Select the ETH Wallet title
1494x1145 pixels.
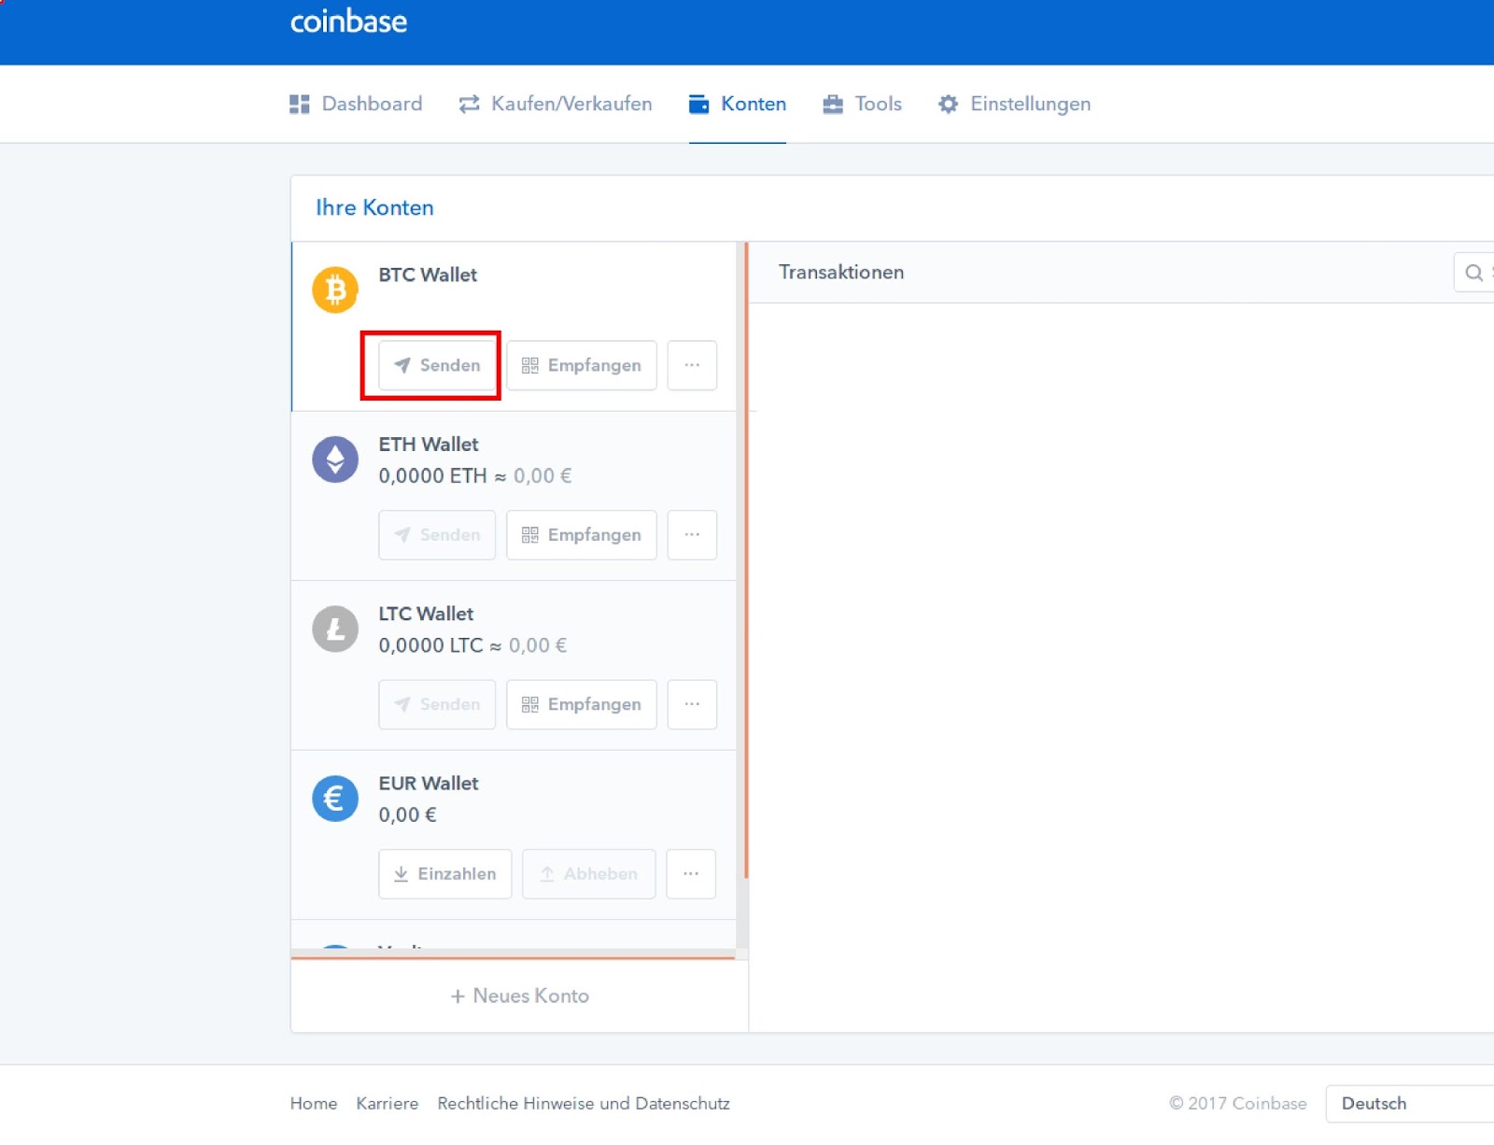point(429,445)
